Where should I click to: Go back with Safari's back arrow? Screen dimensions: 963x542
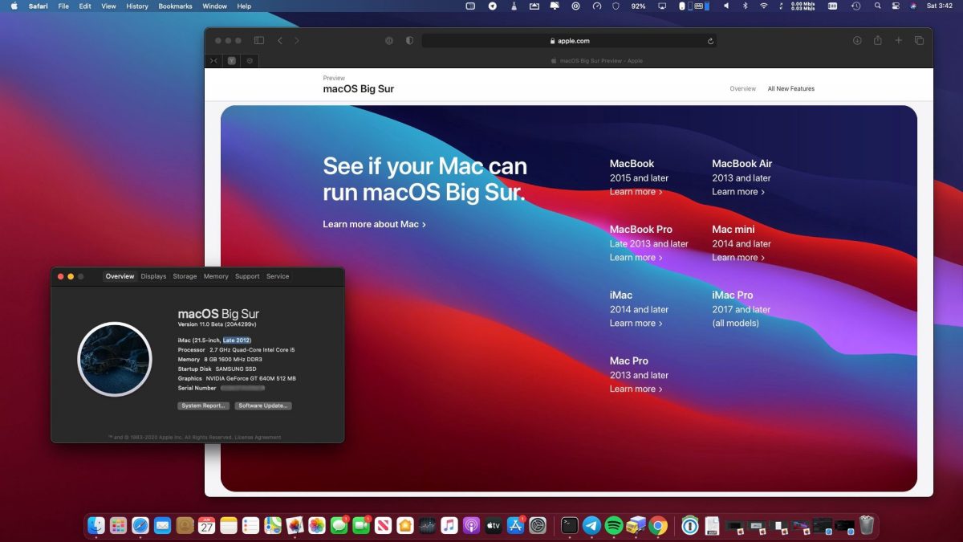coord(280,40)
